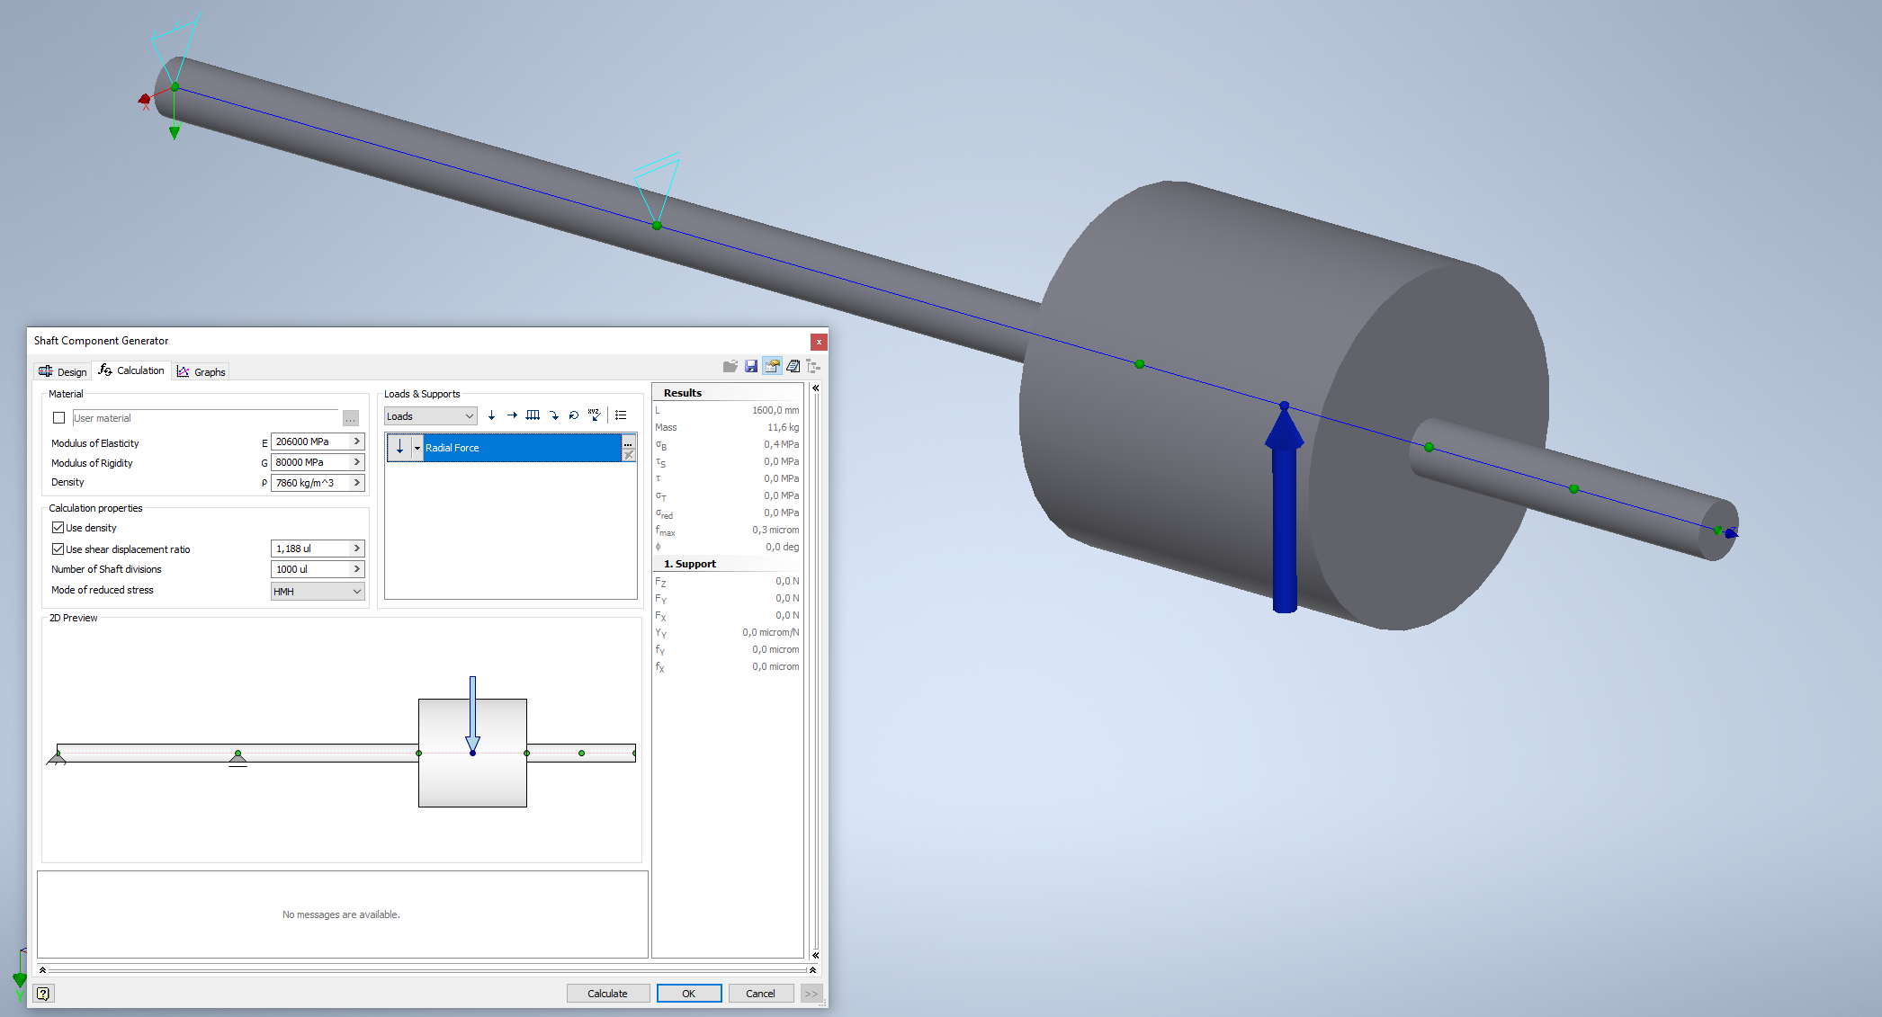Confirm the dialog with OK

689,993
